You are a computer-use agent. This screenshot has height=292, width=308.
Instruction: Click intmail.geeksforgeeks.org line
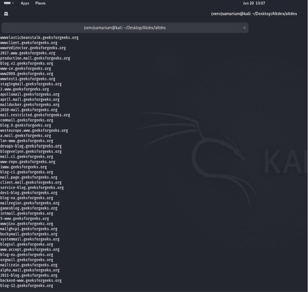pos(27,213)
